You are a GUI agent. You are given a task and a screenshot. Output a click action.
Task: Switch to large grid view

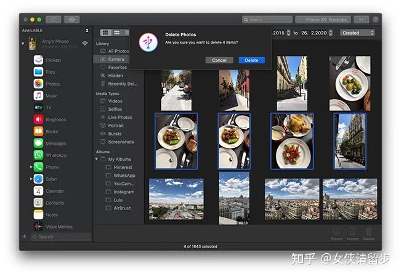(105, 33)
